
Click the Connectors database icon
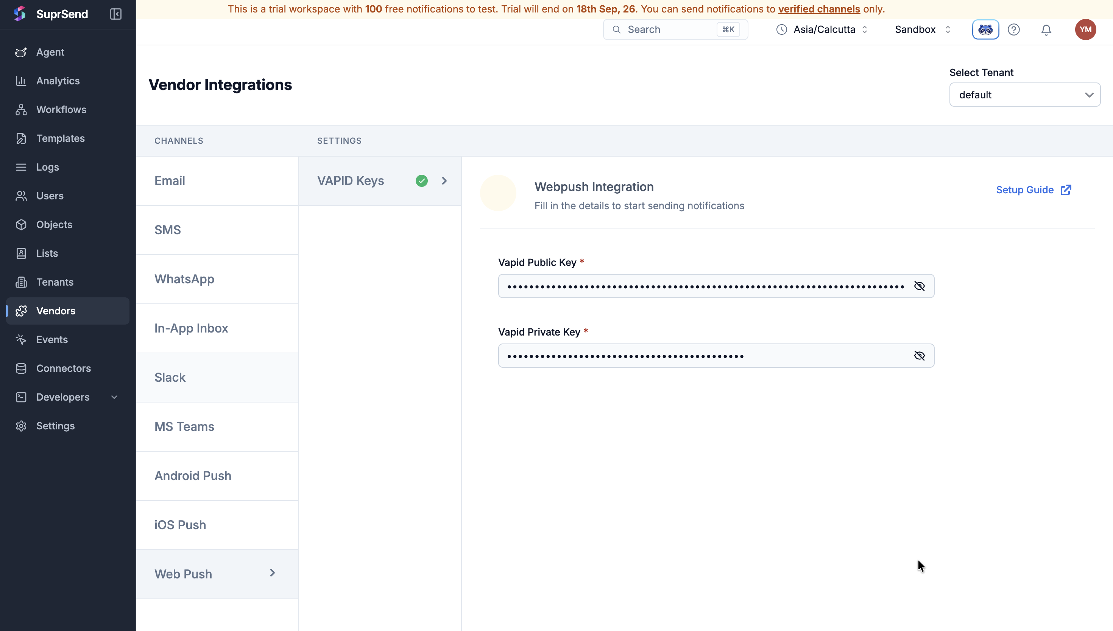pyautogui.click(x=21, y=368)
